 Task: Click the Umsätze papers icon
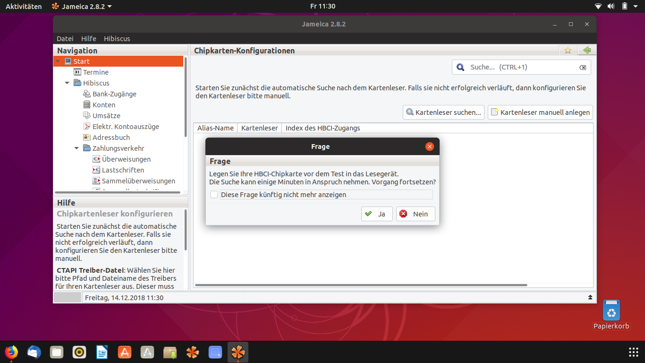click(87, 115)
